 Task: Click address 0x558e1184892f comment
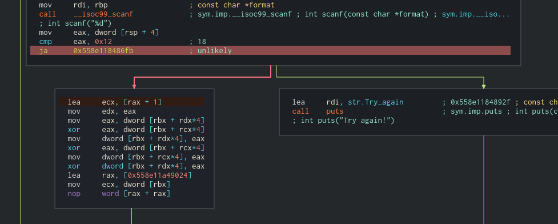coord(480,102)
